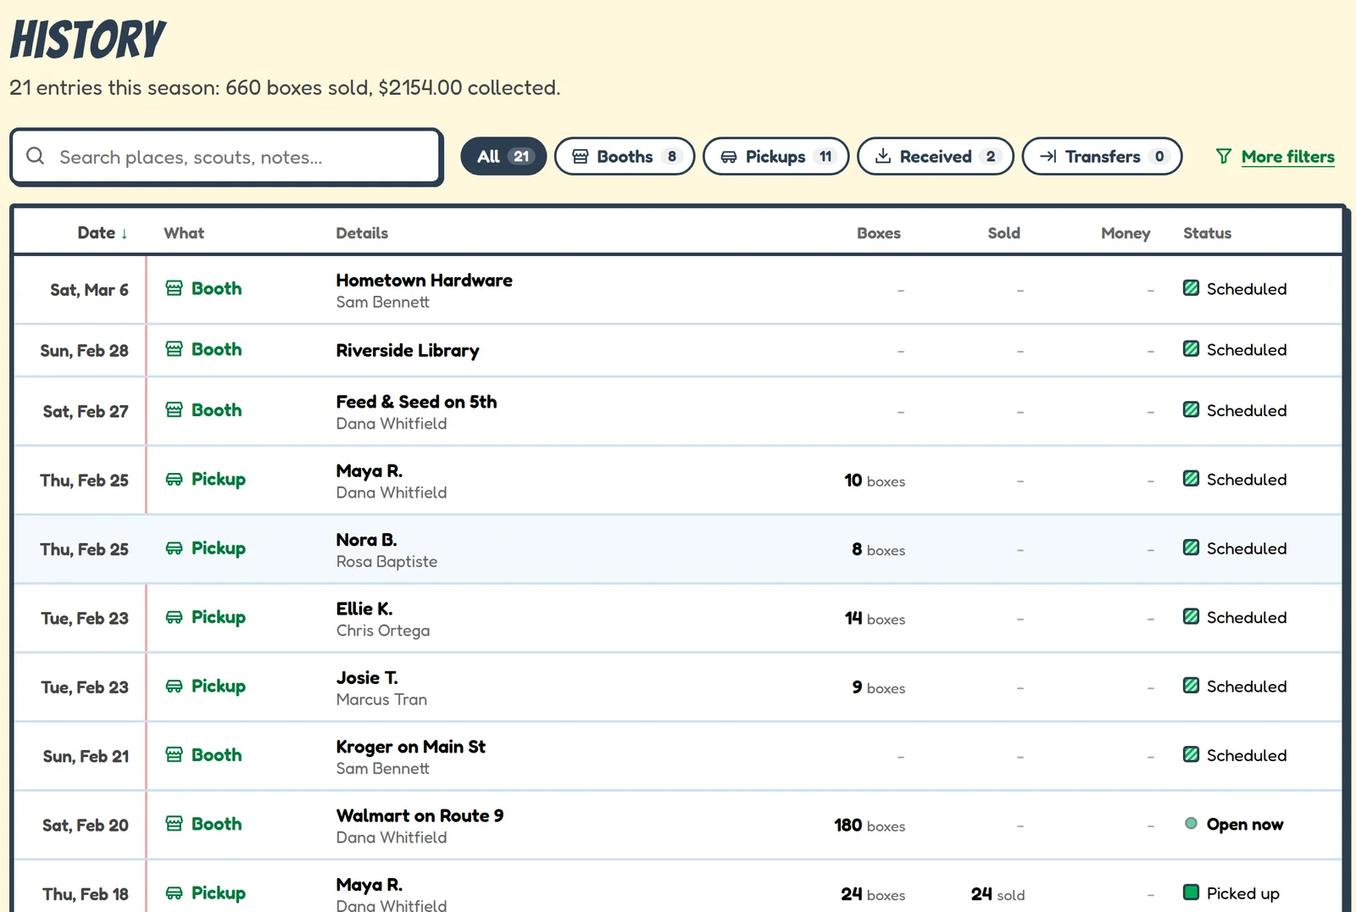The height and width of the screenshot is (912, 1356).
Task: Click the 8 boxes cell
Action: pyautogui.click(x=879, y=549)
